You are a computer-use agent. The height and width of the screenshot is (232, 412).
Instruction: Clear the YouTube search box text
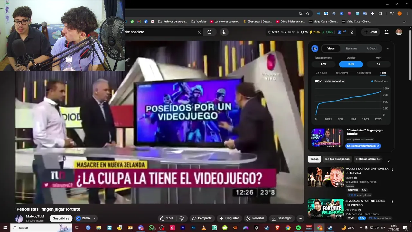pyautogui.click(x=199, y=32)
